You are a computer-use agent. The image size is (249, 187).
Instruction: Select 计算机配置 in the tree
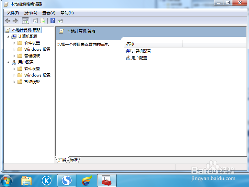coord(28,36)
